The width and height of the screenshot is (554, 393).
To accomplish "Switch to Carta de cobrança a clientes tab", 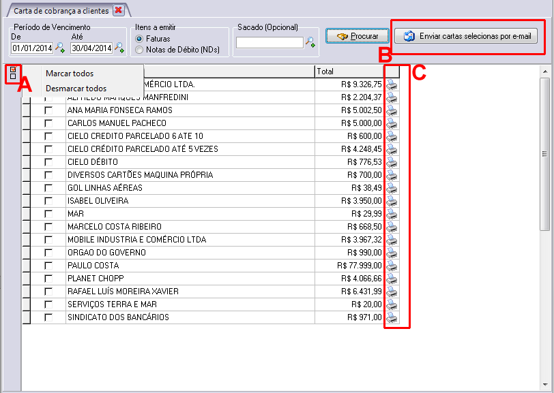I will (61, 11).
